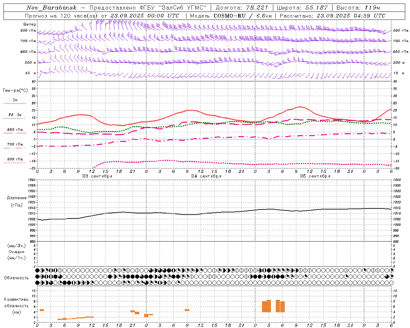Click the "Рассчитано: 23.09.2025 04:39 UTC" text
The width and height of the screenshot is (410, 328).
332,16
